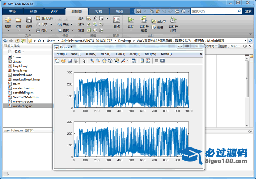256x179 pixels.
Task: Open Figure 1 Help (帮助) menu
Action: click(x=166, y=54)
